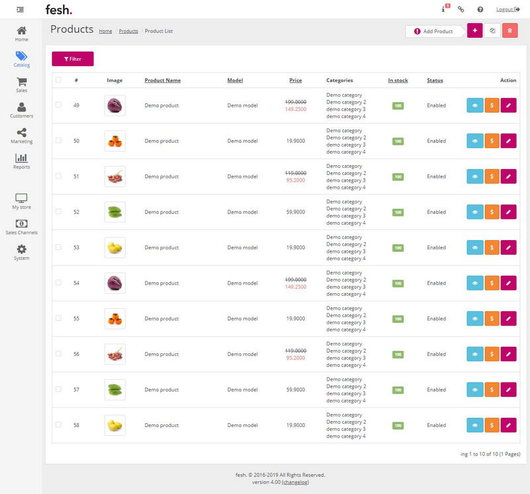
Task: Select all products with header checkbox
Action: point(58,80)
